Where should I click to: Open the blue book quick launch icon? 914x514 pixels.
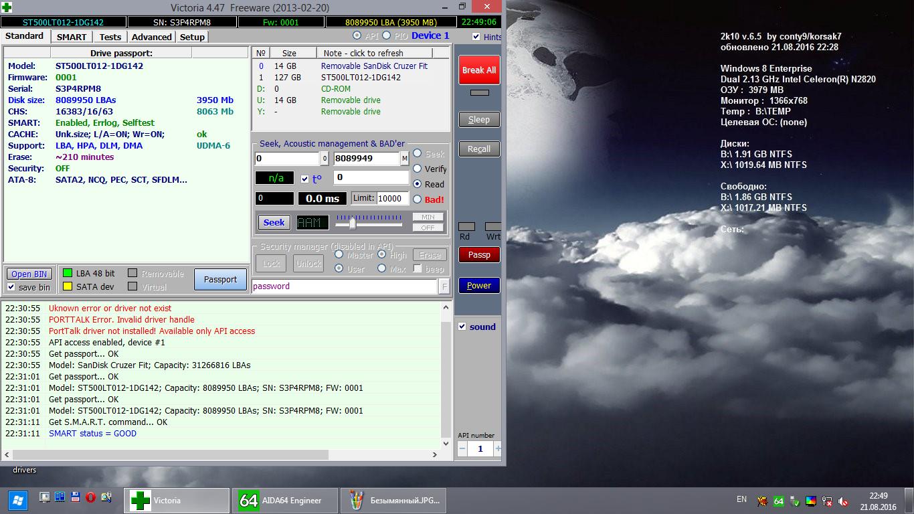point(60,497)
